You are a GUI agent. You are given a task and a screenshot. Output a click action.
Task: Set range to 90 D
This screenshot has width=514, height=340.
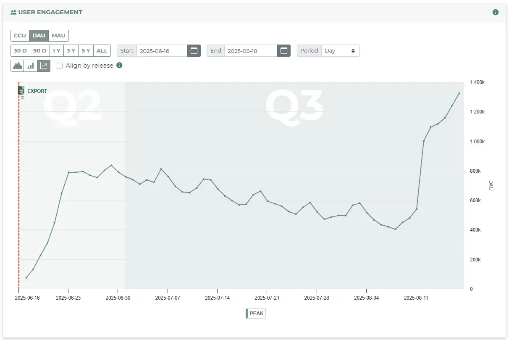pyautogui.click(x=40, y=51)
